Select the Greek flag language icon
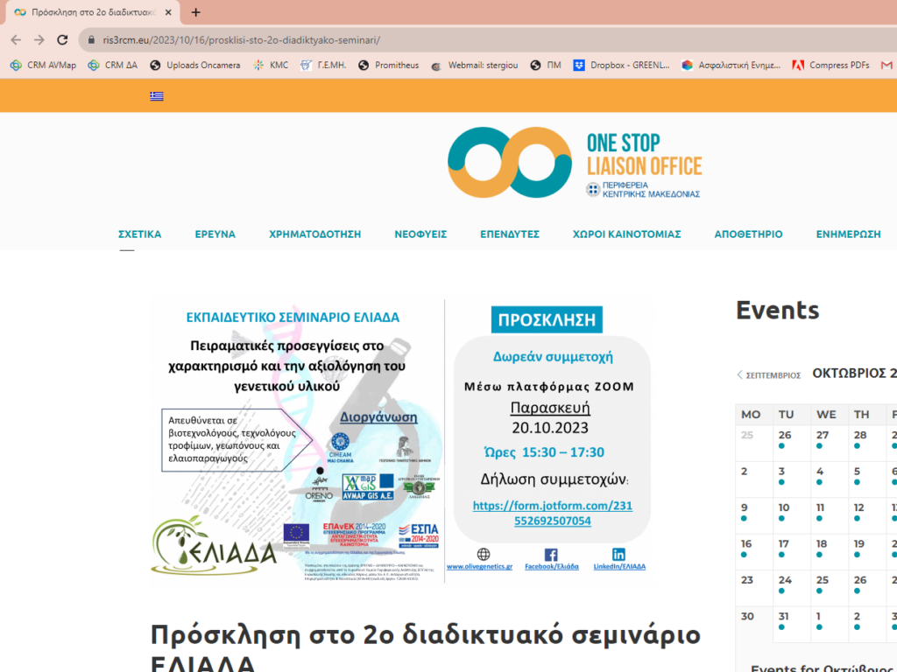Image resolution: width=897 pixels, height=672 pixels. (x=157, y=96)
